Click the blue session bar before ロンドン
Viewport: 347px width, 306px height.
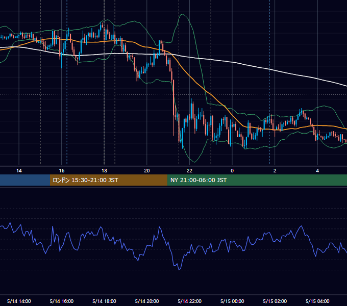[25, 180]
